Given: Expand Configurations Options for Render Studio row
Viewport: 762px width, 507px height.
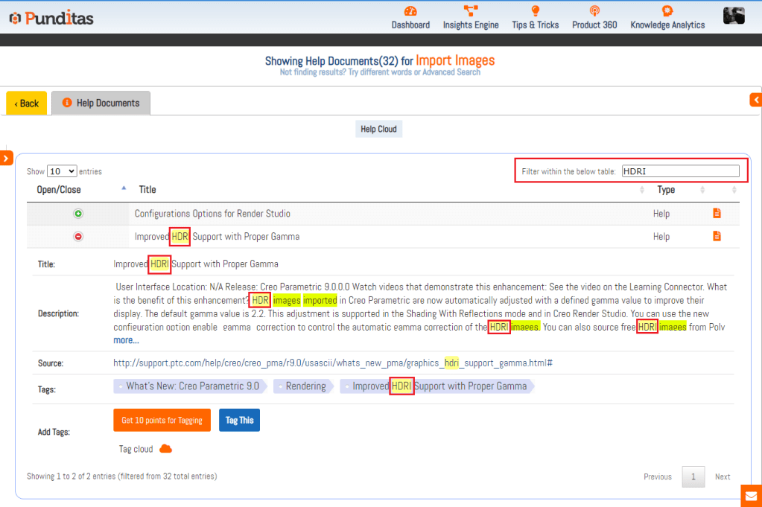Looking at the screenshot, I should point(78,214).
